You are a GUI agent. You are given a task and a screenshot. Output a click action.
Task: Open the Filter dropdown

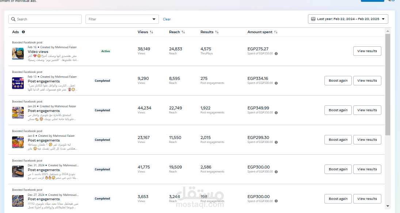[122, 19]
